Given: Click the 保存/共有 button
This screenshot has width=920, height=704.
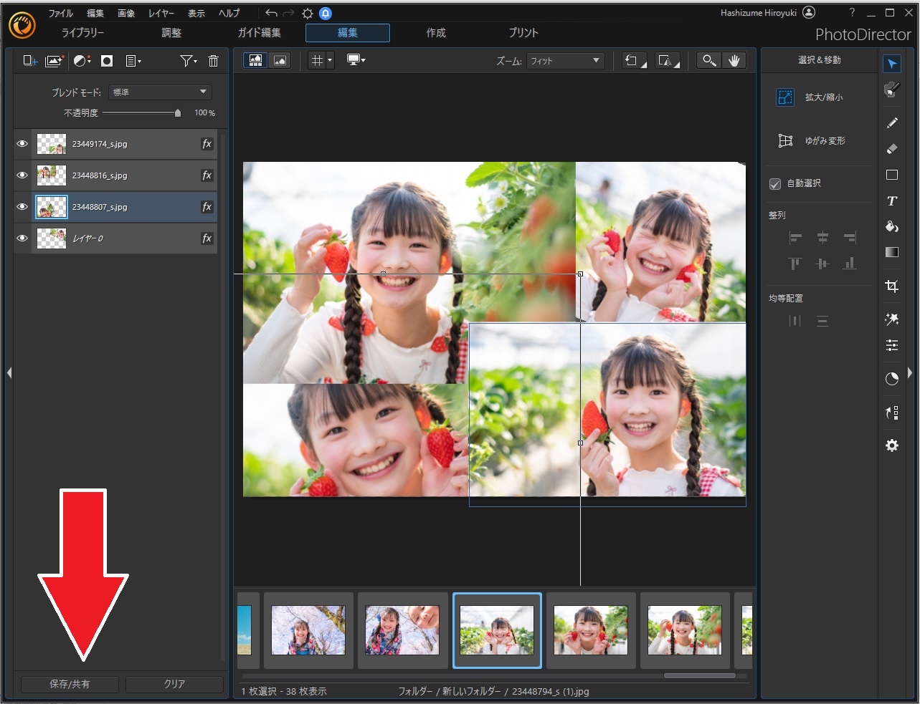Looking at the screenshot, I should 70,684.
